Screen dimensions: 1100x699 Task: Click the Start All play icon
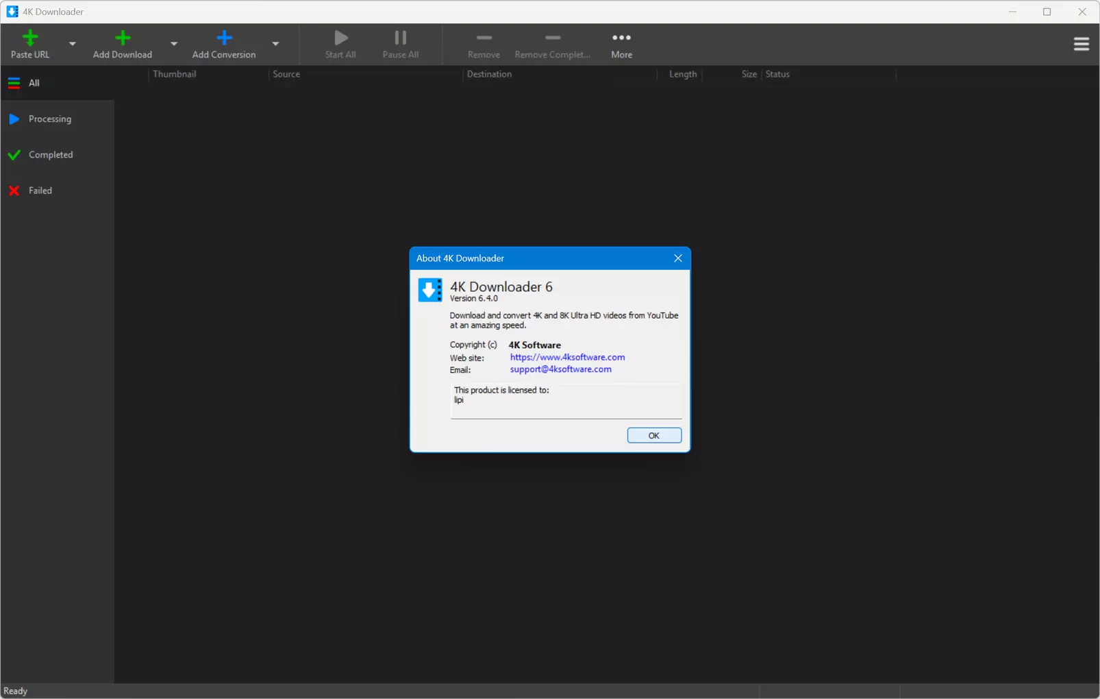[340, 38]
